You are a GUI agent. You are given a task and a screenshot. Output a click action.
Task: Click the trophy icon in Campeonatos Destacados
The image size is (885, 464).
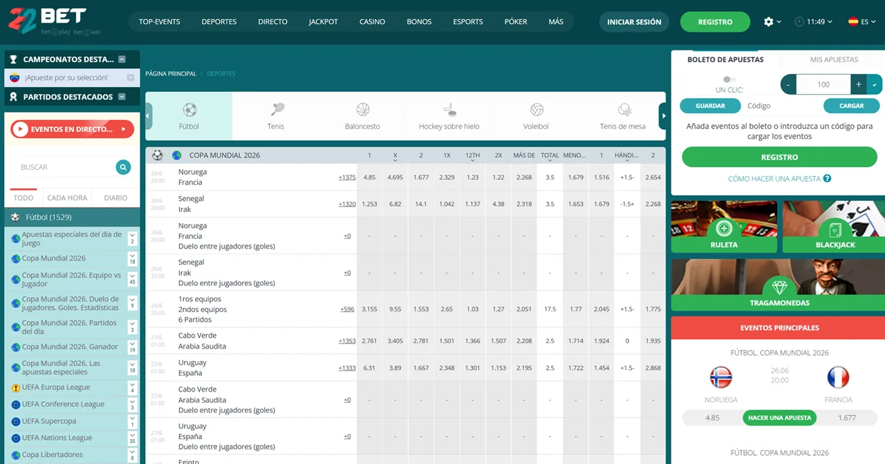(x=13, y=59)
